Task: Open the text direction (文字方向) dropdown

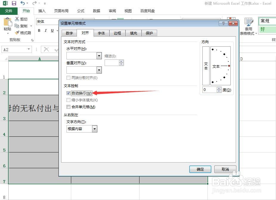Action: click(94, 129)
